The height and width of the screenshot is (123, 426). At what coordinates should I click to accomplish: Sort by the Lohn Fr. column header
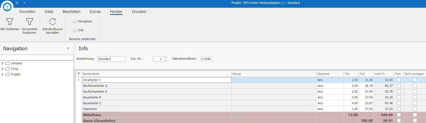384,74
